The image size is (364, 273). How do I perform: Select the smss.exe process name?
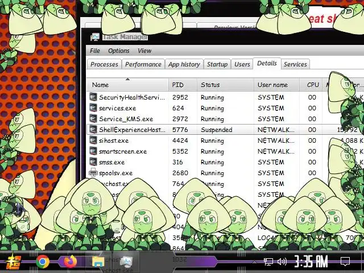[x=111, y=162]
